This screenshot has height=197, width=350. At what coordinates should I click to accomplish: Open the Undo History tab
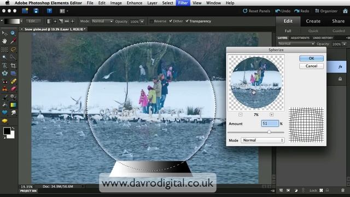pyautogui.click(x=323, y=38)
